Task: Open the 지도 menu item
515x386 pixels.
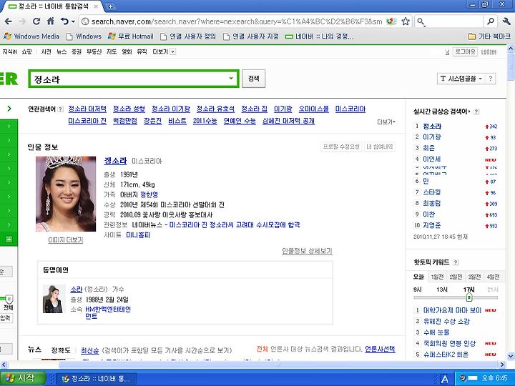Action: [x=112, y=52]
